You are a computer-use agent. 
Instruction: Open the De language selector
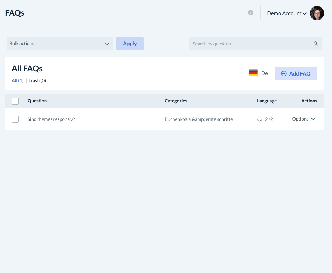(258, 73)
